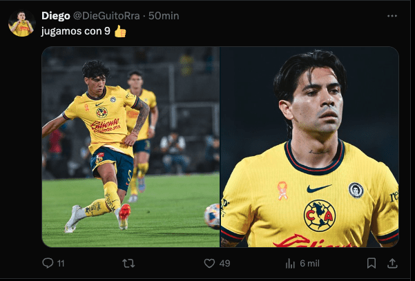Image resolution: width=415 pixels, height=281 pixels.
Task: Click the reply count 11
Action: [x=61, y=263]
